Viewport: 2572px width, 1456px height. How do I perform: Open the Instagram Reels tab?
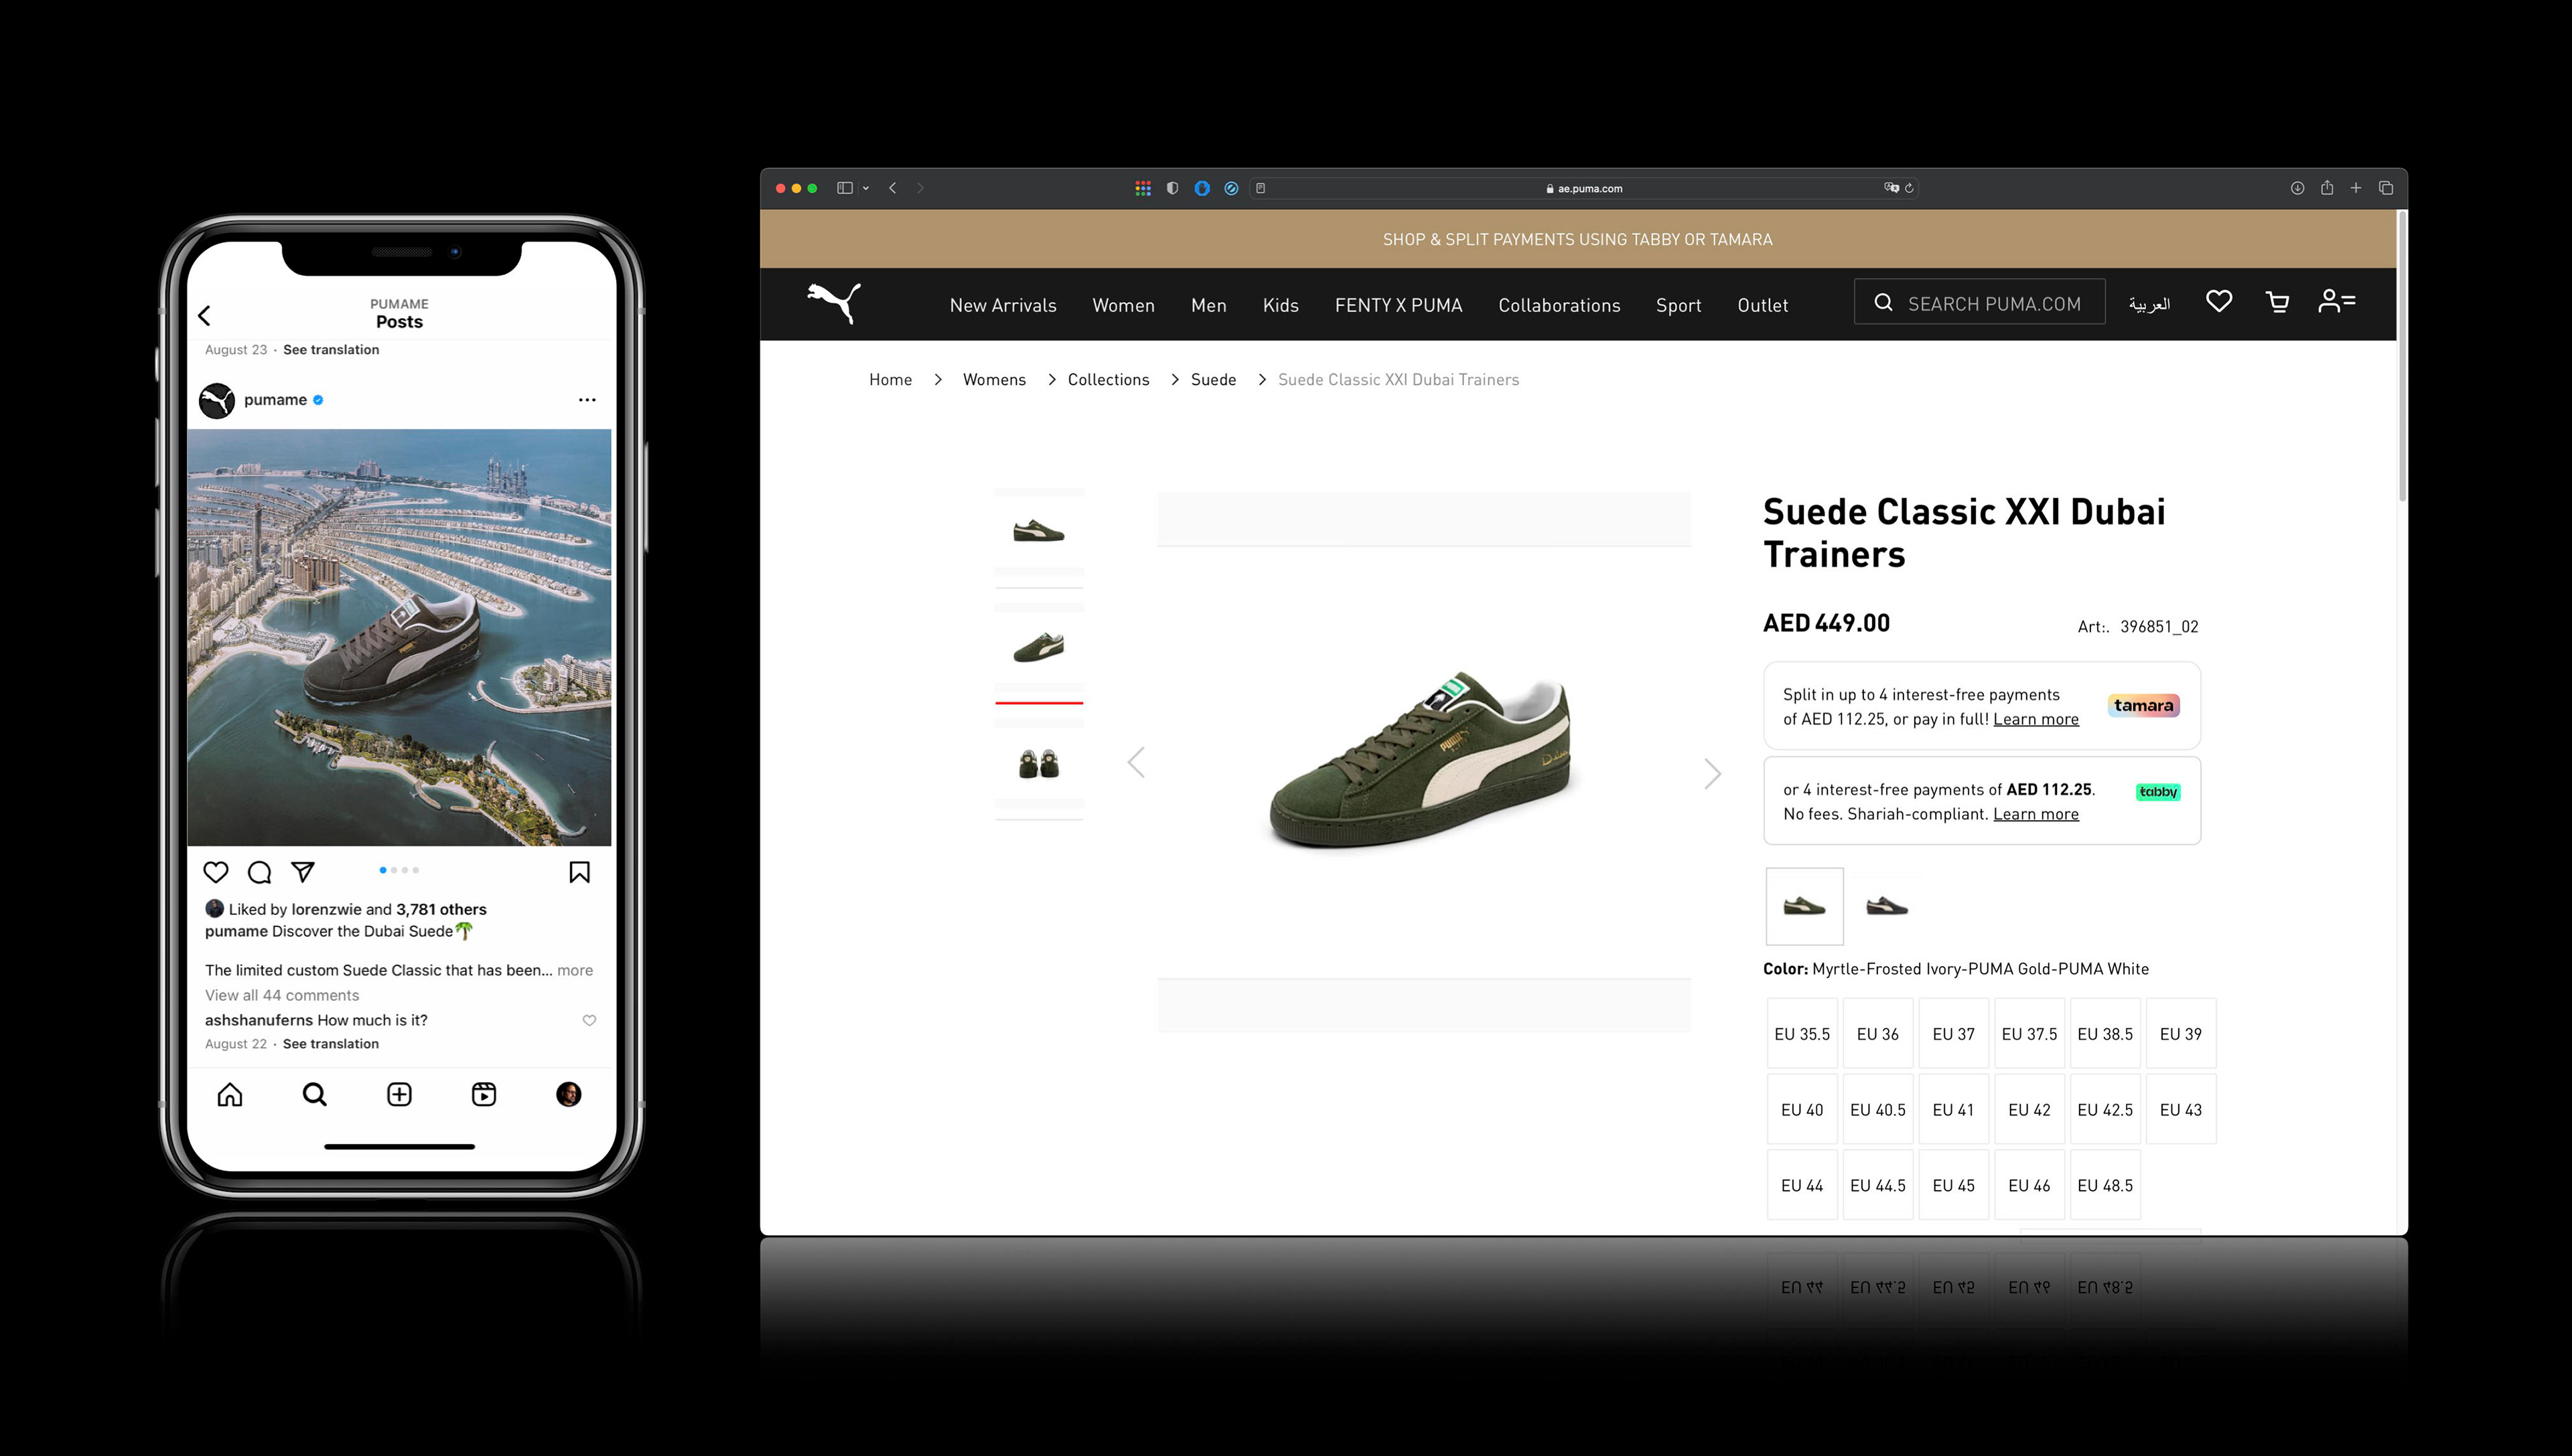point(484,1094)
